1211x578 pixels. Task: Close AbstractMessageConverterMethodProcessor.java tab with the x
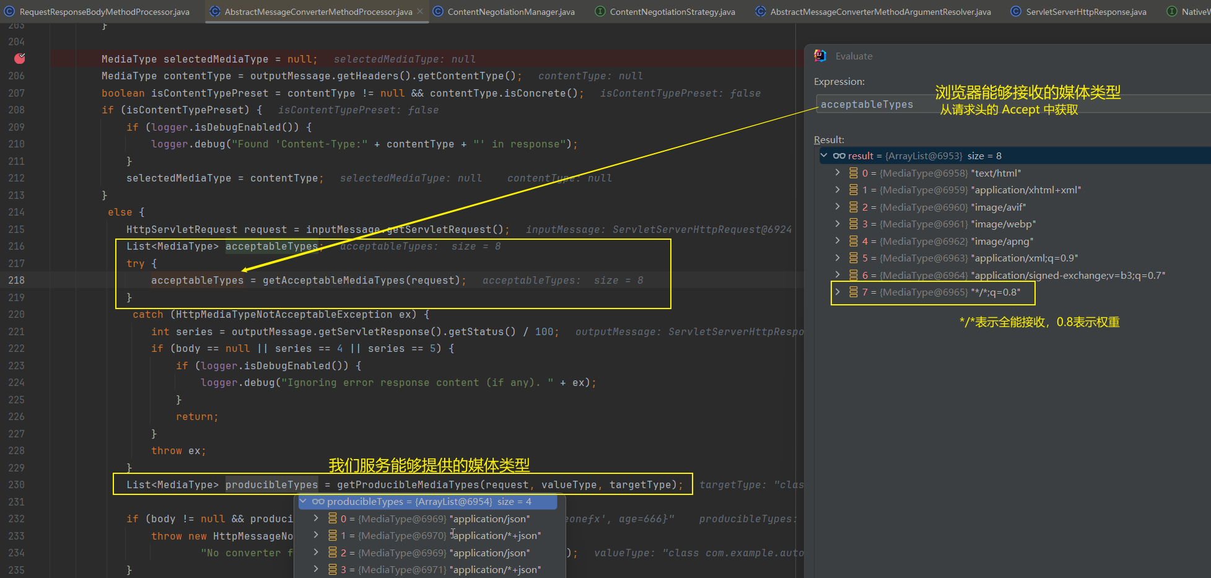(x=420, y=12)
